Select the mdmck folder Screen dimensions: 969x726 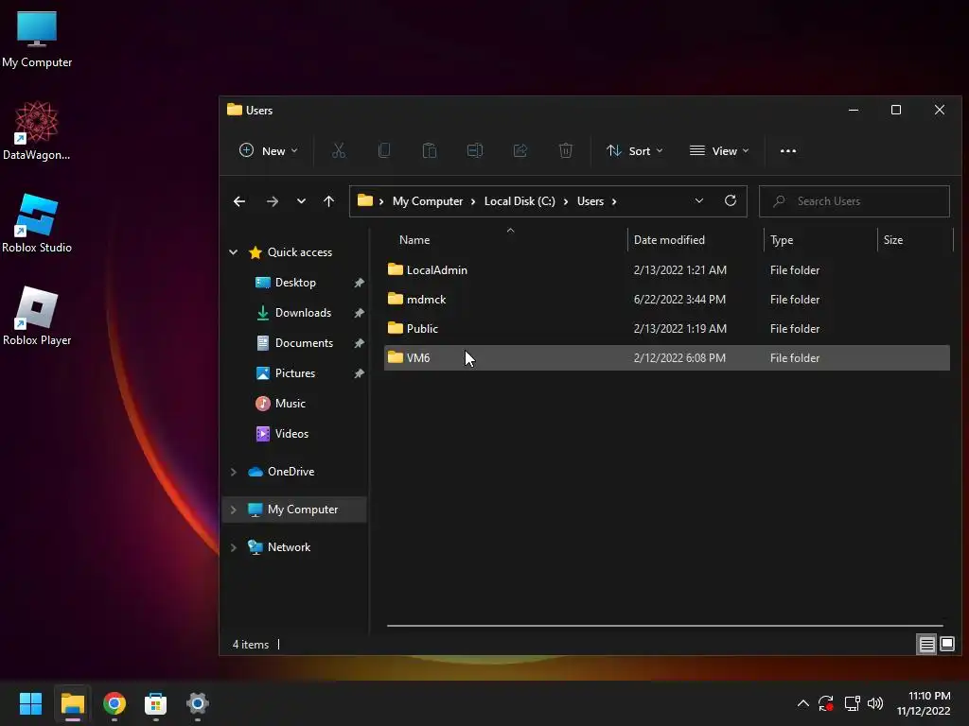pos(667,300)
